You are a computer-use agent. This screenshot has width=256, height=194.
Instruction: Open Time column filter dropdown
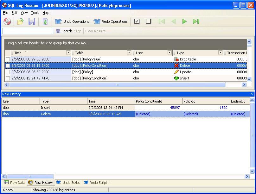pos(68,53)
